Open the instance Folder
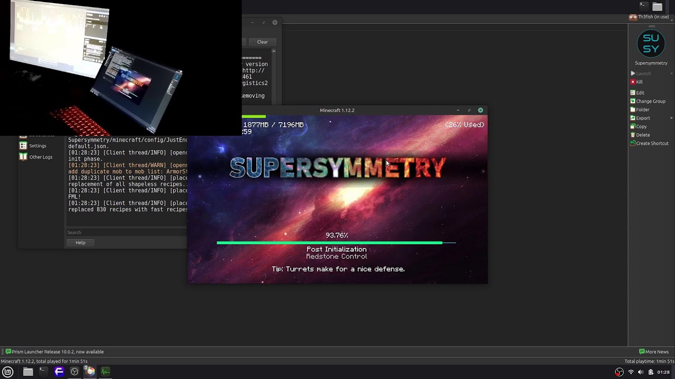 pyautogui.click(x=640, y=109)
